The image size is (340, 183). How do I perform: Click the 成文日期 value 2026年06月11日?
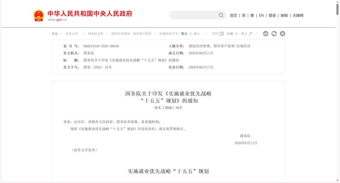(x=201, y=53)
